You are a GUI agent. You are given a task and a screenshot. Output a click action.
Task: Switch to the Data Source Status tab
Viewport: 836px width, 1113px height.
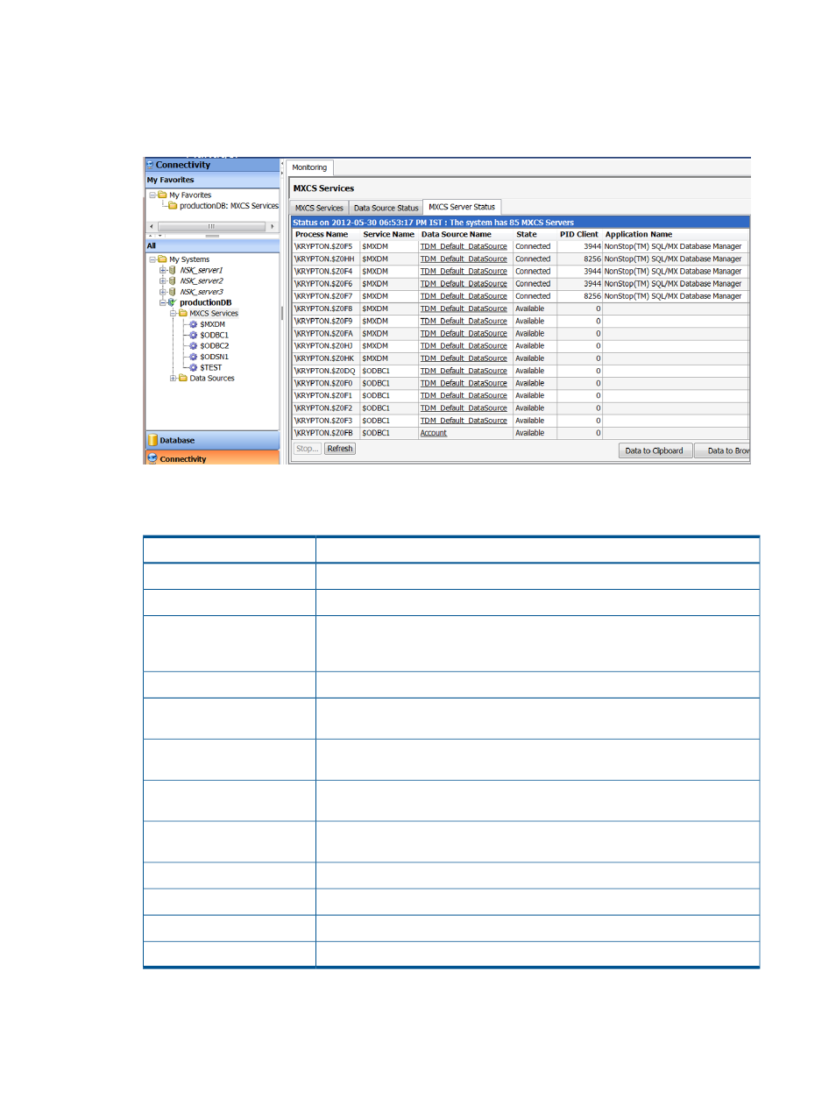386,208
